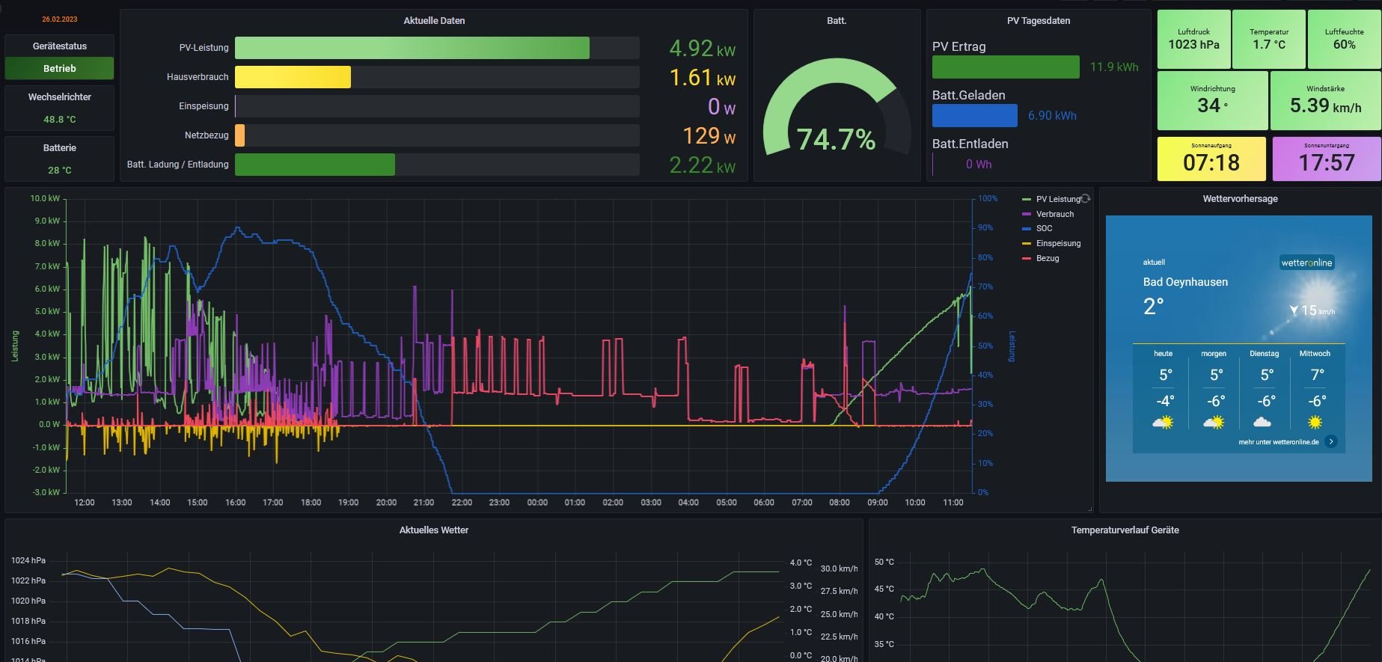Click the yellow Sonnenaufgang 07:18 tile
The image size is (1382, 662).
point(1211,159)
